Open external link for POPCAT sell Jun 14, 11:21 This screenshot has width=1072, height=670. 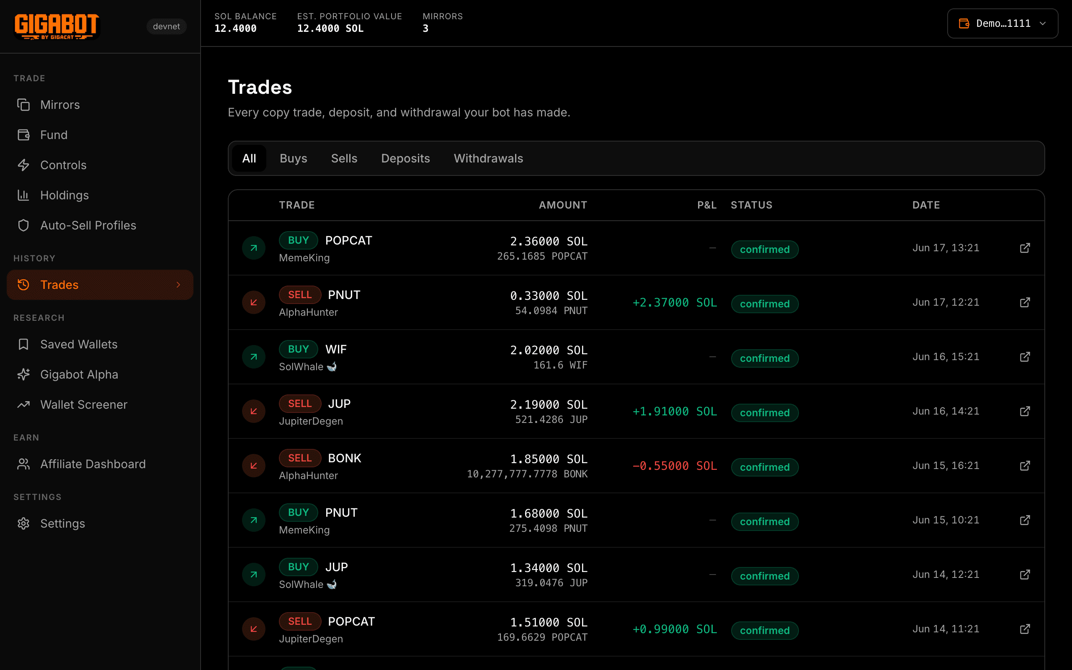point(1025,629)
